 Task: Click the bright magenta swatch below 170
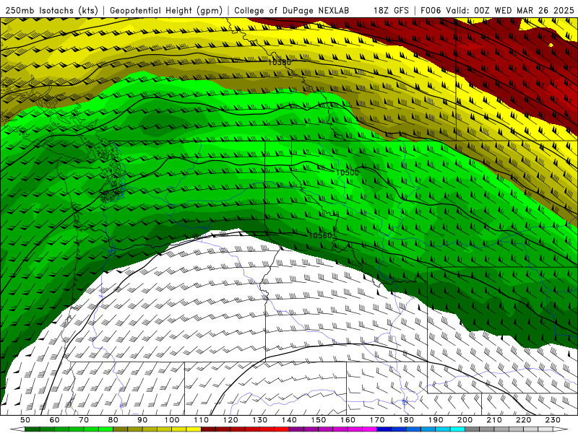tap(369, 429)
